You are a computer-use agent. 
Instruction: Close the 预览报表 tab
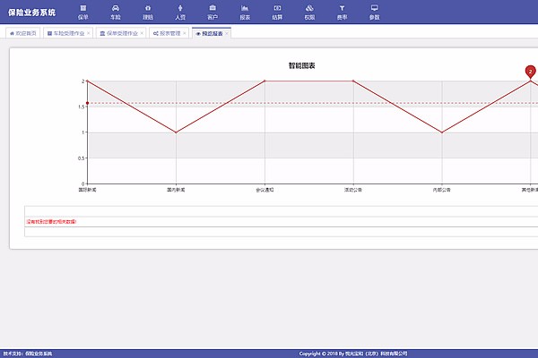(x=227, y=33)
